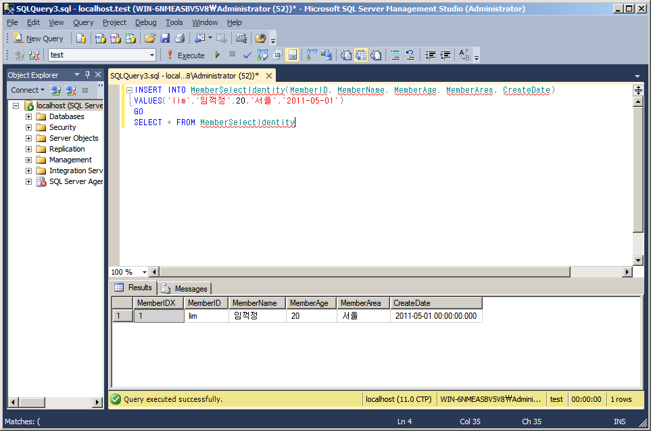
Task: Expand the Server Objects folder
Action: click(x=28, y=138)
